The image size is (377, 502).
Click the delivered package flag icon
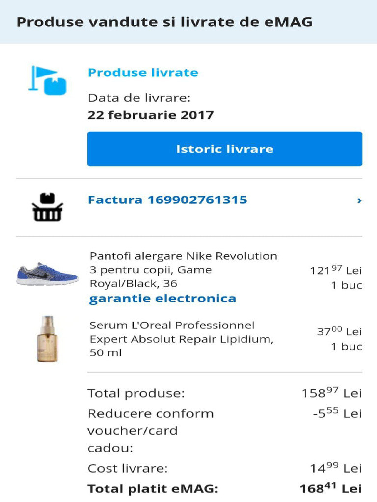click(47, 80)
